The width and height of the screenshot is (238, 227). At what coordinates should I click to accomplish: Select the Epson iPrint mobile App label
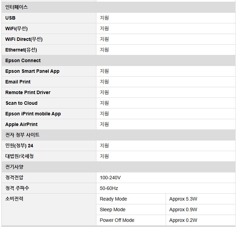click(x=33, y=114)
